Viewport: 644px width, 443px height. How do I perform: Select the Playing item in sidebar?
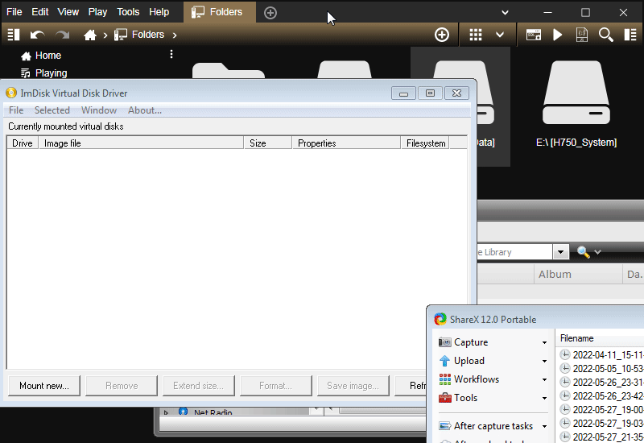51,73
